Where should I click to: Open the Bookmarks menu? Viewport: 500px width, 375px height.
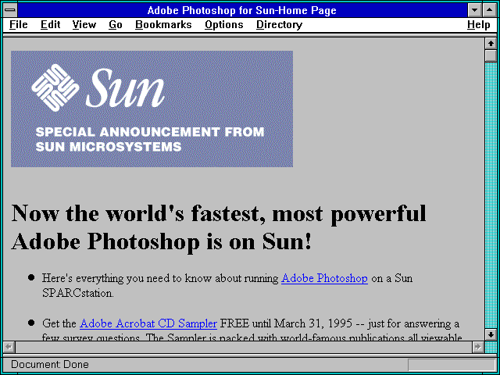tap(163, 25)
